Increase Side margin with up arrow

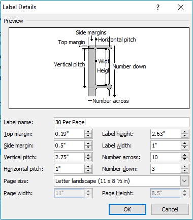click(x=88, y=143)
